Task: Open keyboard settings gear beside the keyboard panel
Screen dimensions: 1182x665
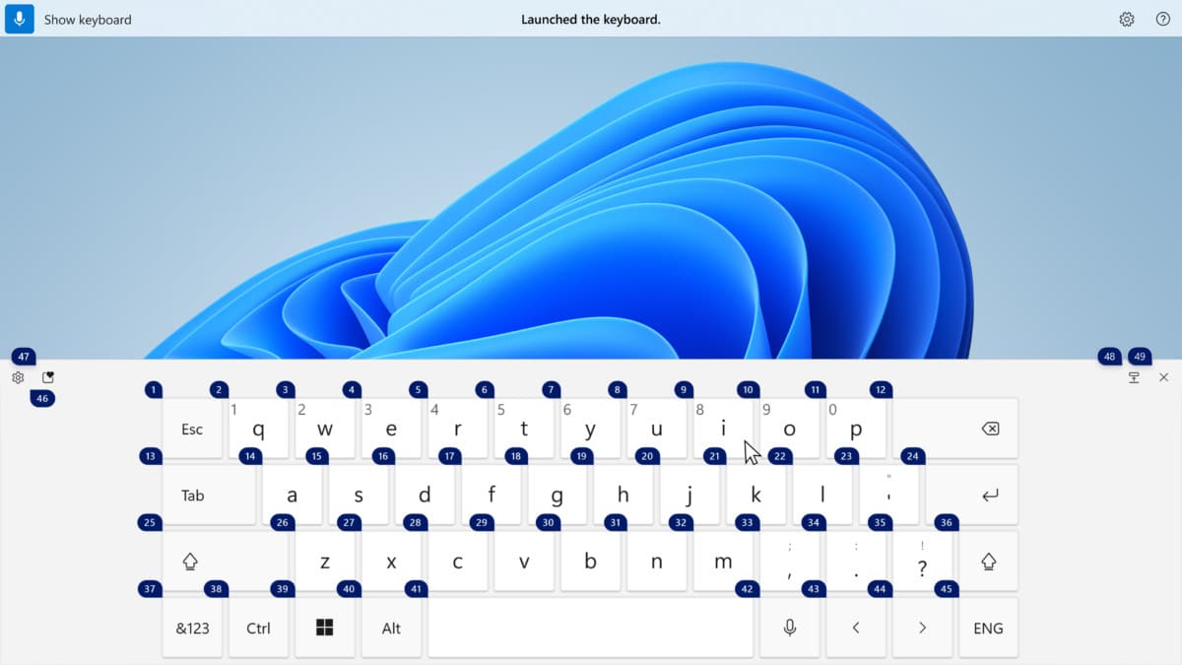Action: [x=18, y=377]
